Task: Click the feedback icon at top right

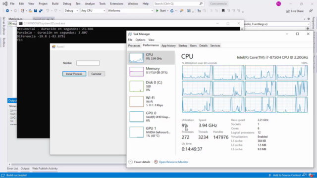Action: coord(311,11)
